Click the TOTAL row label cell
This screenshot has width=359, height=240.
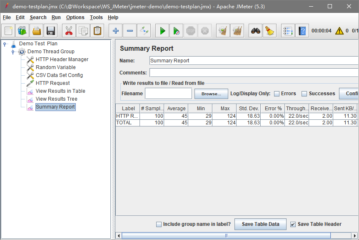tap(128, 123)
